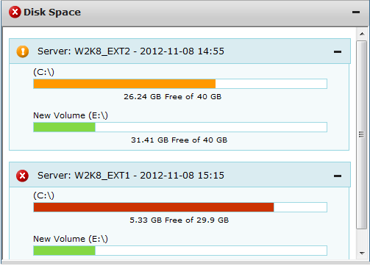Screen dimensions: 370x266
Task: Collapse the W2K8_EXT2 server section
Action: tap(338, 51)
